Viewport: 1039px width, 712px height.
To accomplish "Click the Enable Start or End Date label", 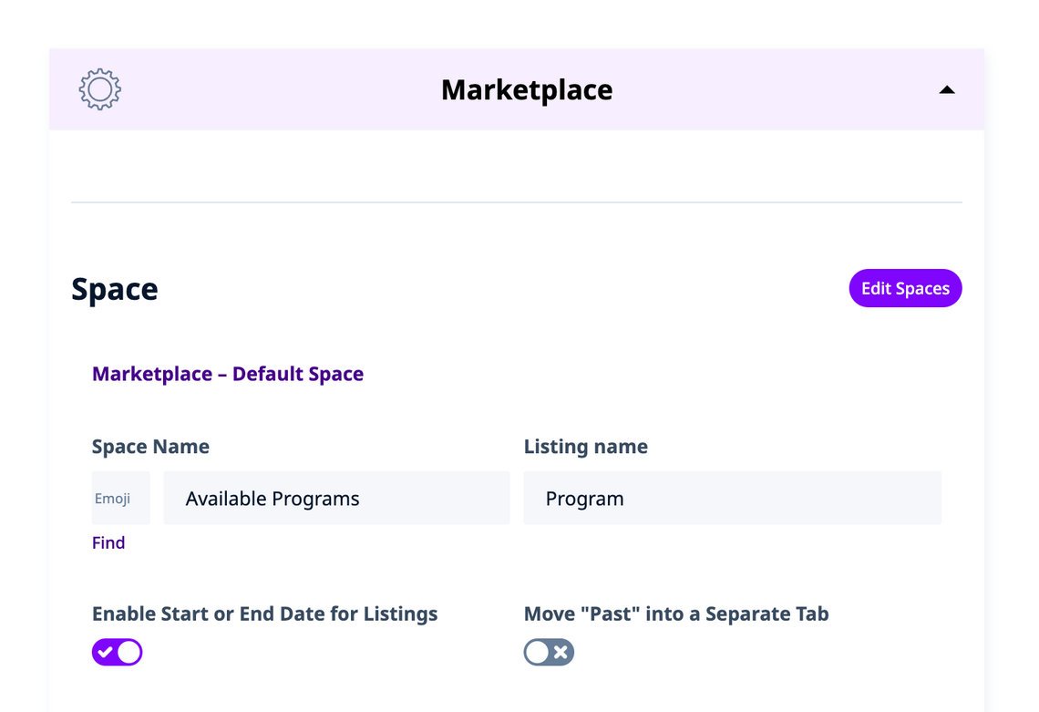I will 264,614.
